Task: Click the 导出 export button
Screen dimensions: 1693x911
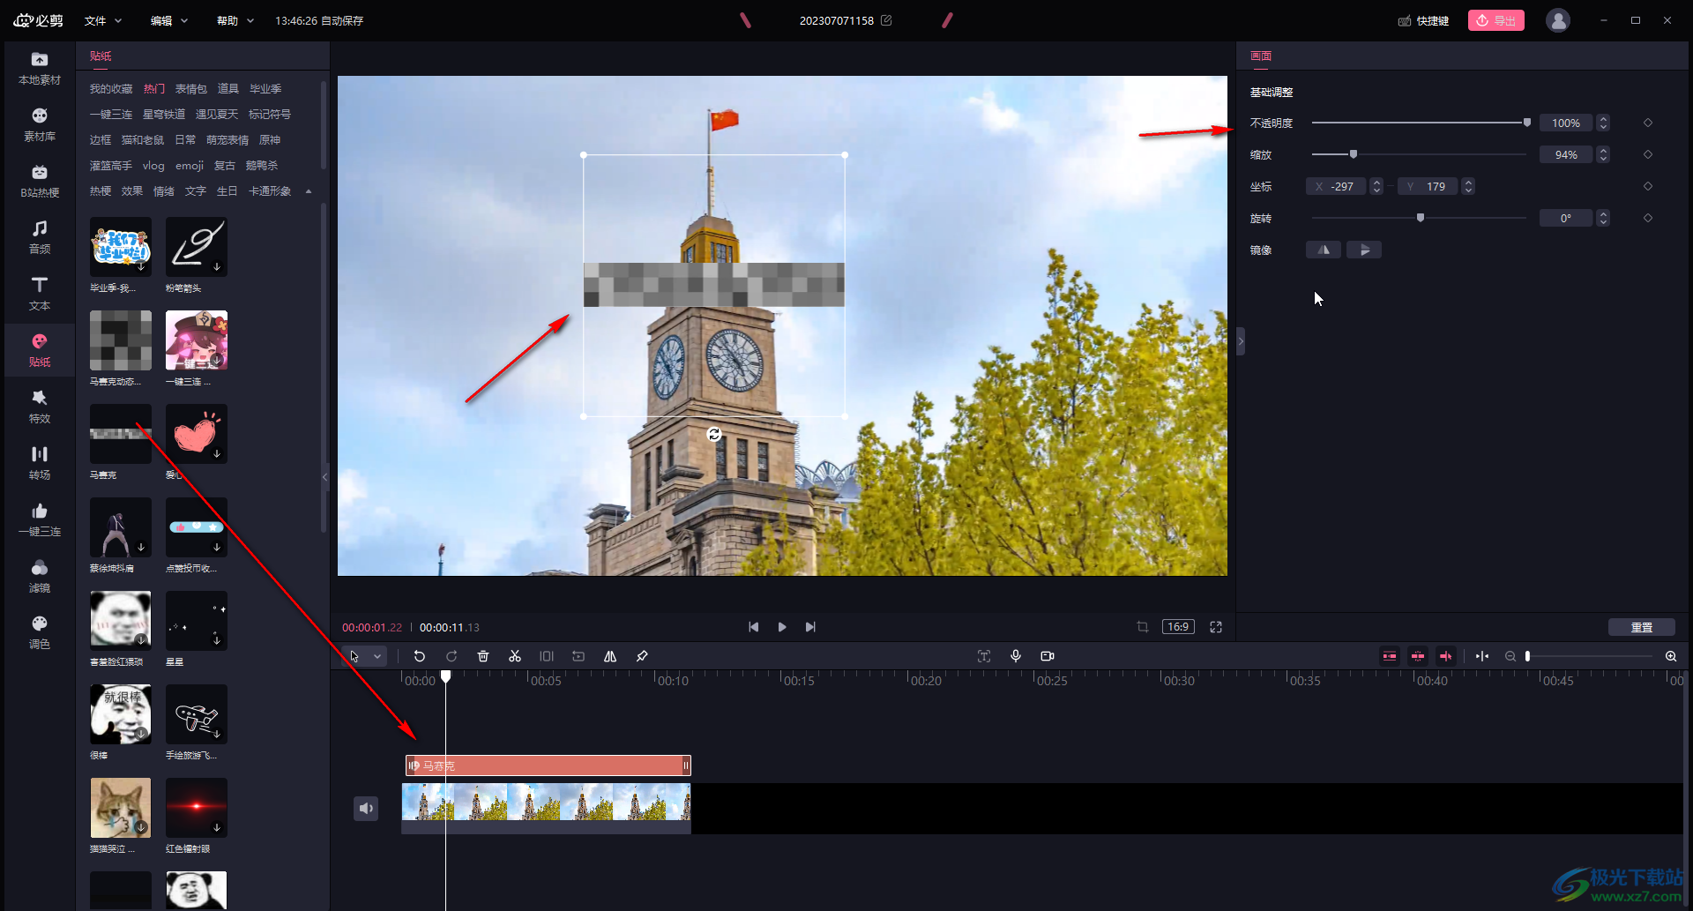Action: [x=1496, y=20]
